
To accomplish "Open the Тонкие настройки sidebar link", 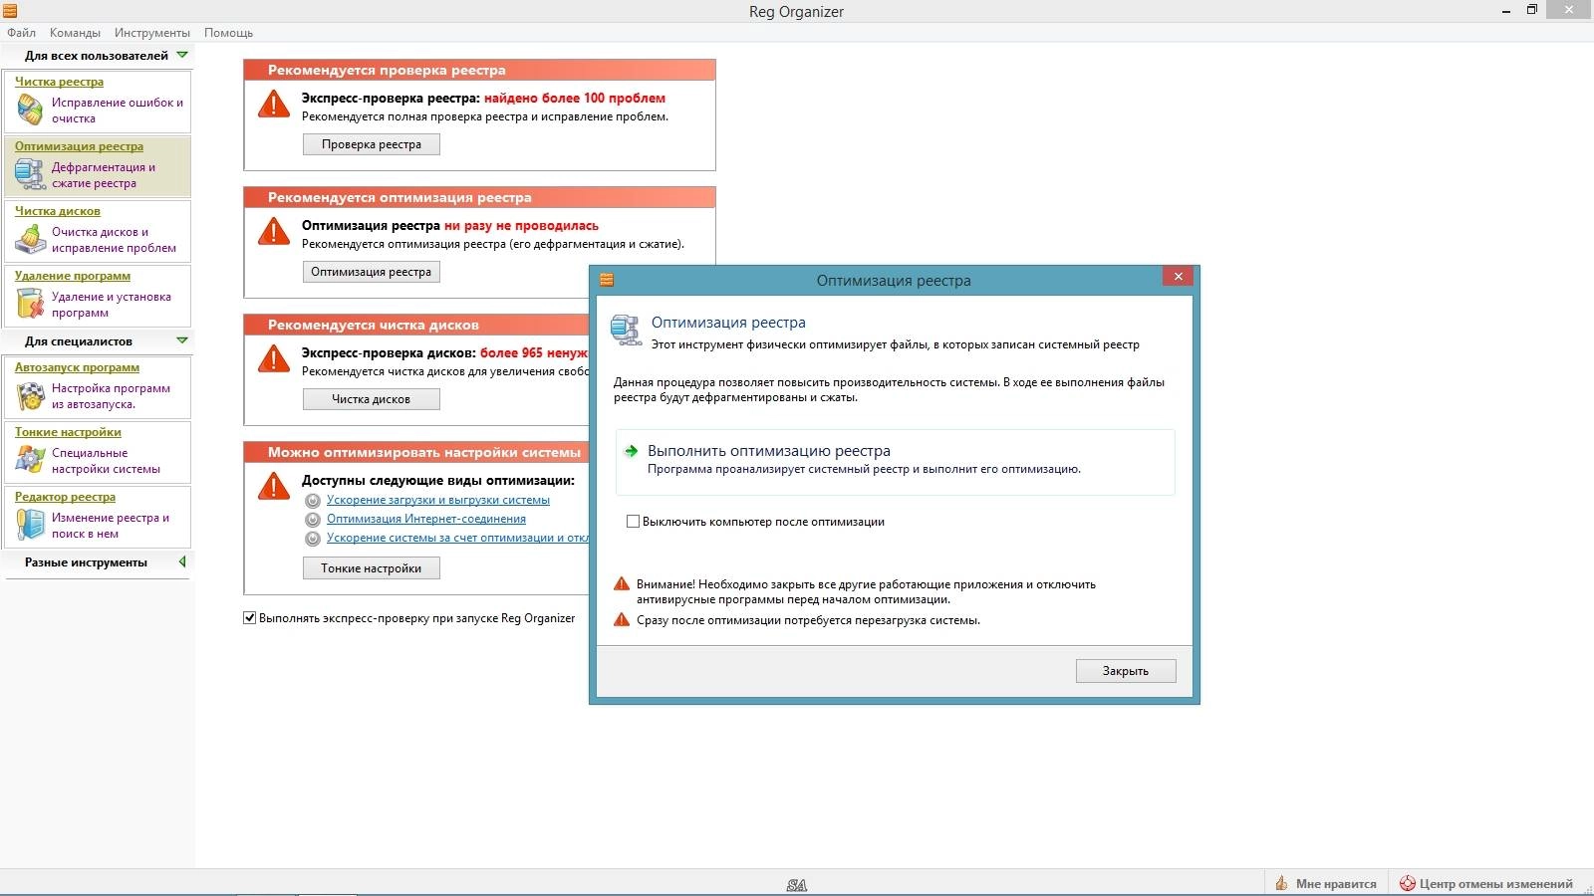I will tap(68, 432).
